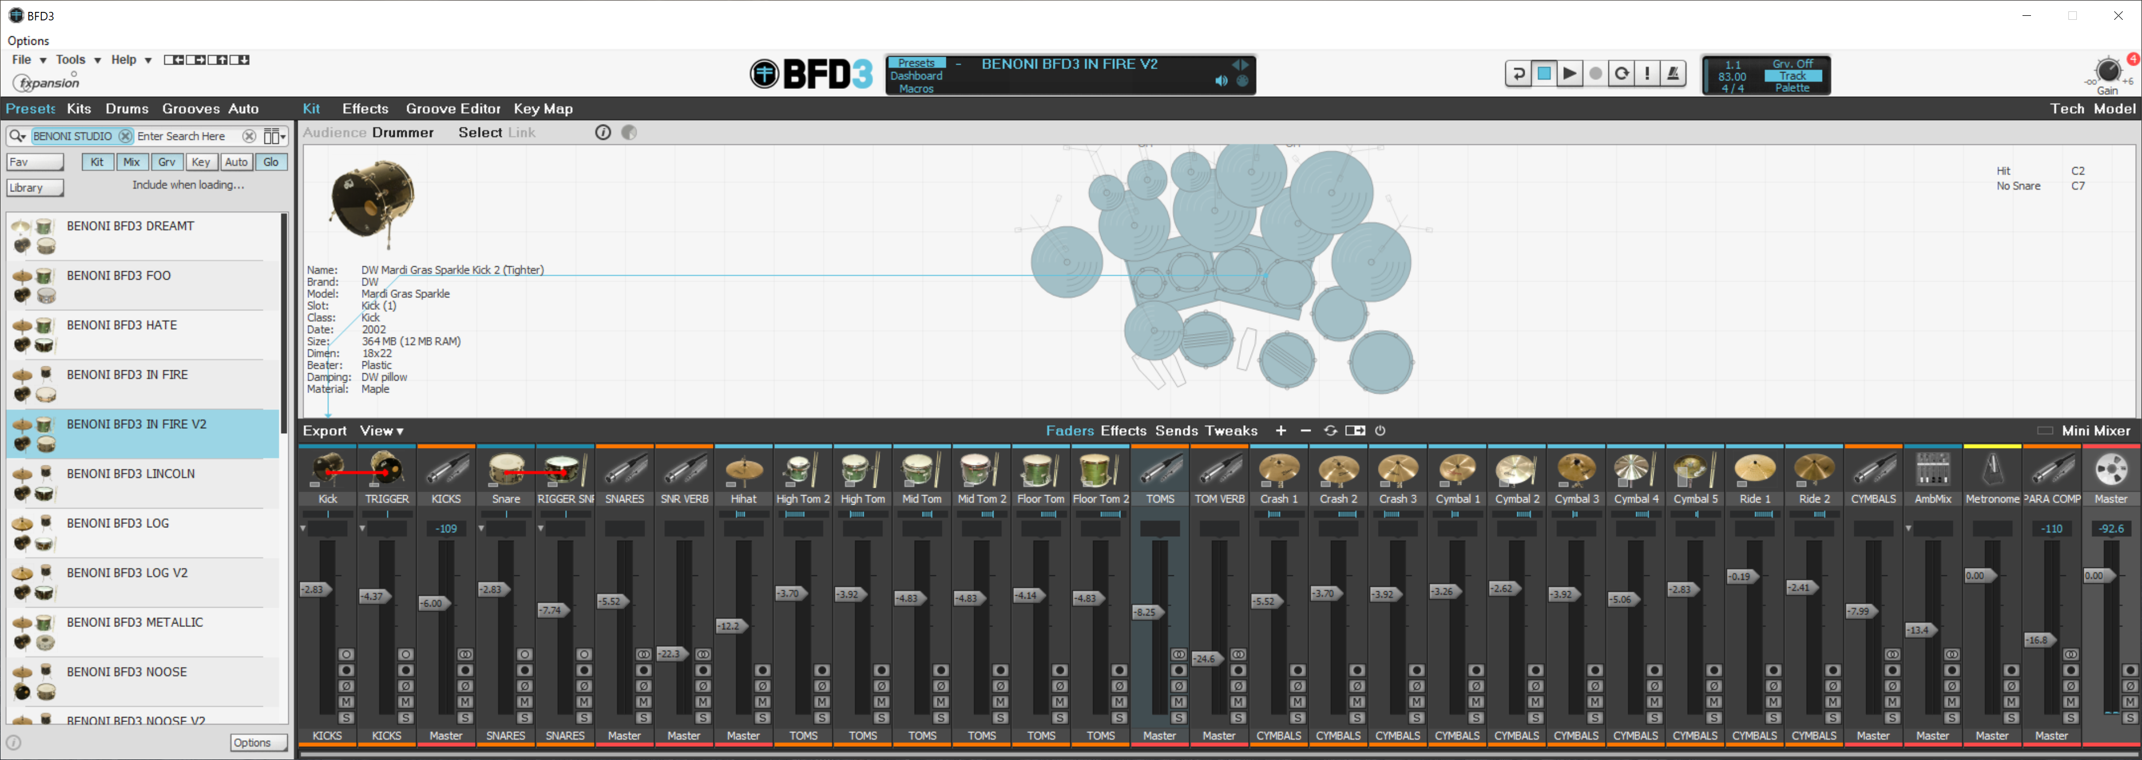
Task: Click the Metronome channel icon
Action: pyautogui.click(x=1992, y=470)
